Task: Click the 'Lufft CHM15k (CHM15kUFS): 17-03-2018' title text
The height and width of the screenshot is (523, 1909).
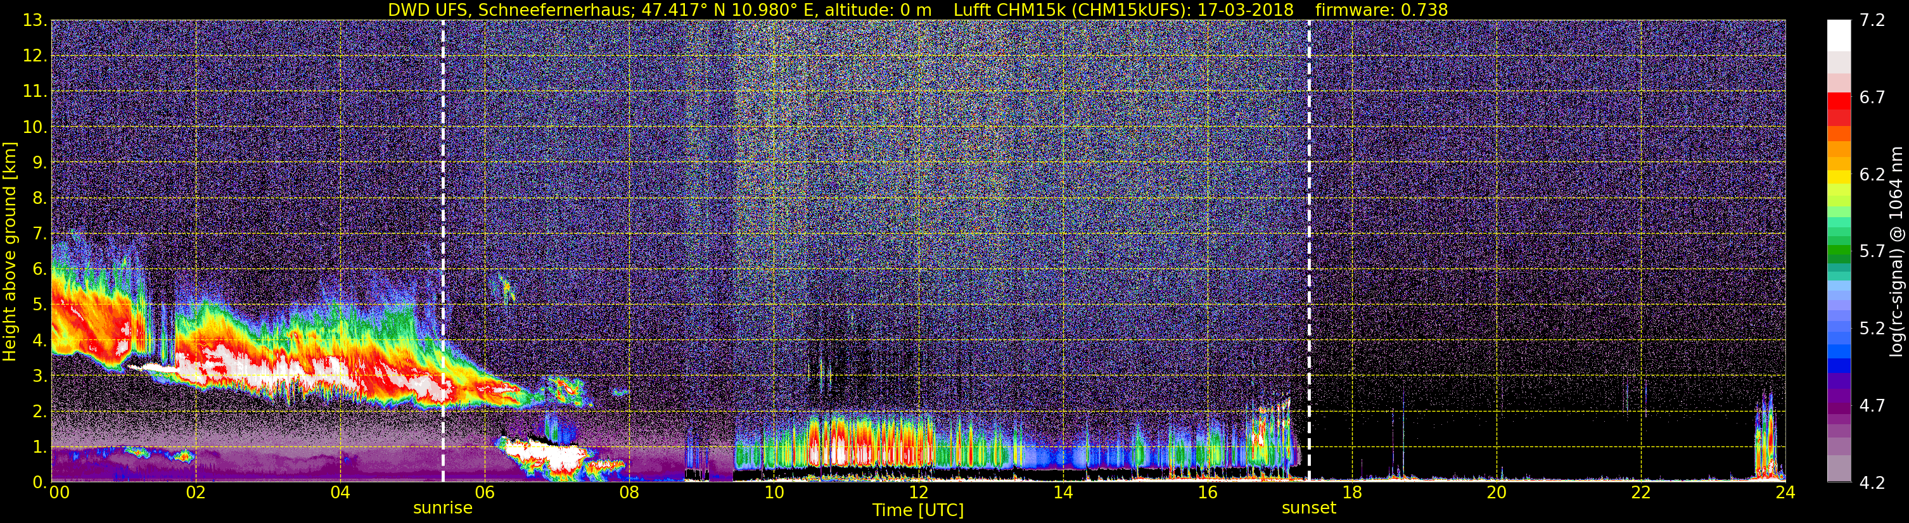Action: (1123, 9)
